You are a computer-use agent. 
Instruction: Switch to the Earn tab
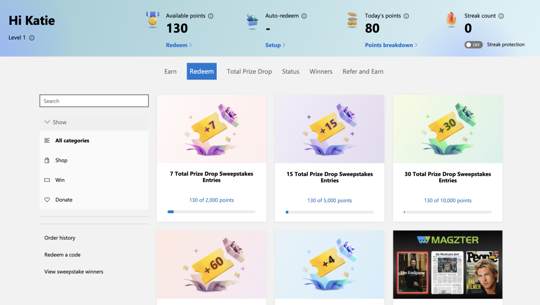pos(170,71)
